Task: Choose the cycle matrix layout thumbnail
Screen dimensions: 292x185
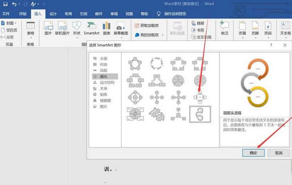Action: 135,114
